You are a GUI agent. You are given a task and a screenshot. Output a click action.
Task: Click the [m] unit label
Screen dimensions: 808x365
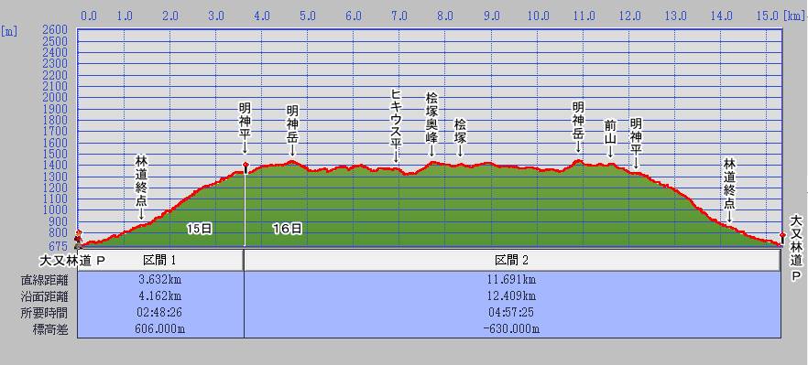point(9,31)
